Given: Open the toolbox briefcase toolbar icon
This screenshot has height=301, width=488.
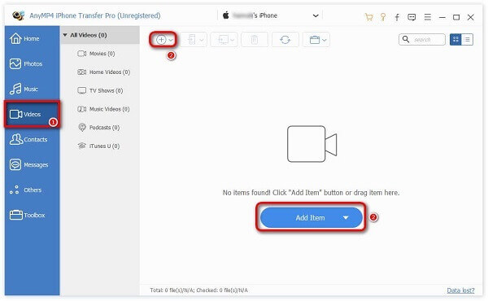Looking at the screenshot, I should point(316,40).
